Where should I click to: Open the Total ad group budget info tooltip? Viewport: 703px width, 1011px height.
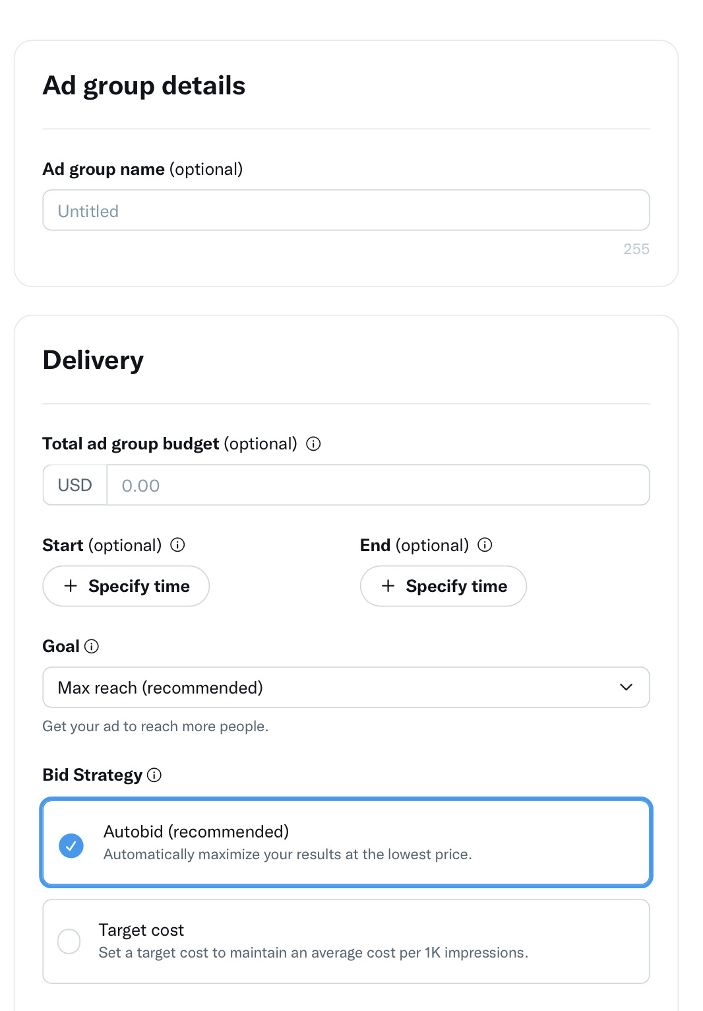[x=314, y=444]
